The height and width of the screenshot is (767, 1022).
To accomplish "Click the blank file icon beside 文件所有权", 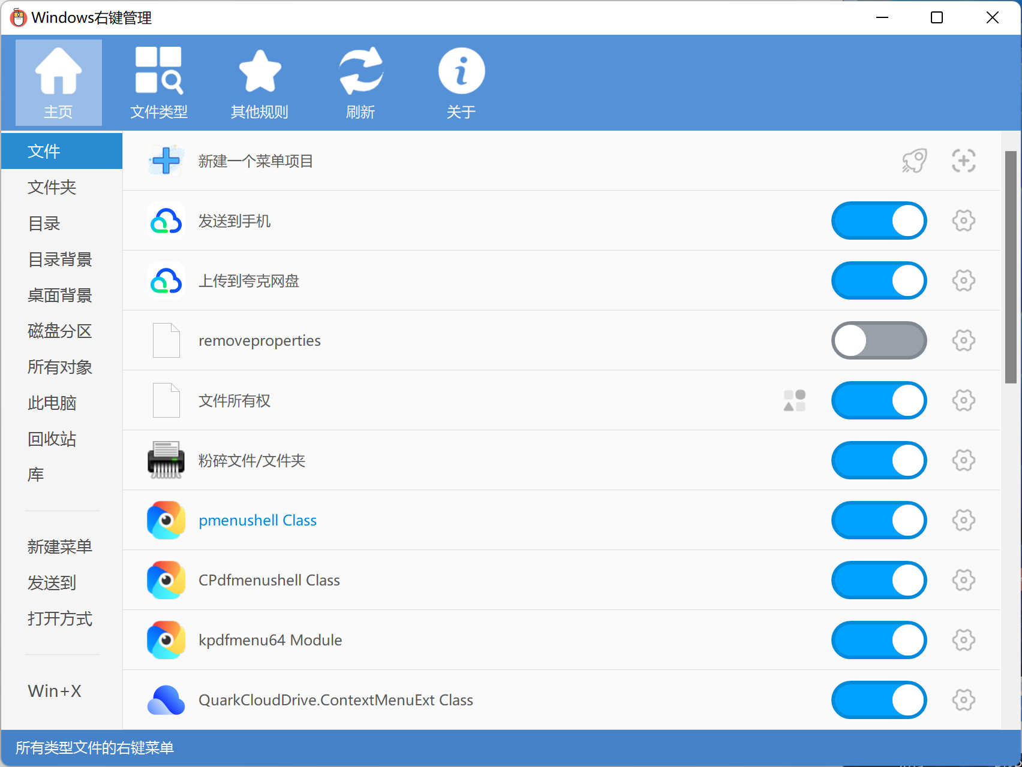I will pyautogui.click(x=166, y=400).
